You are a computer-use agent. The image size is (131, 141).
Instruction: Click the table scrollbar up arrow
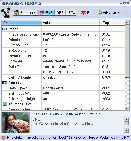point(127,23)
